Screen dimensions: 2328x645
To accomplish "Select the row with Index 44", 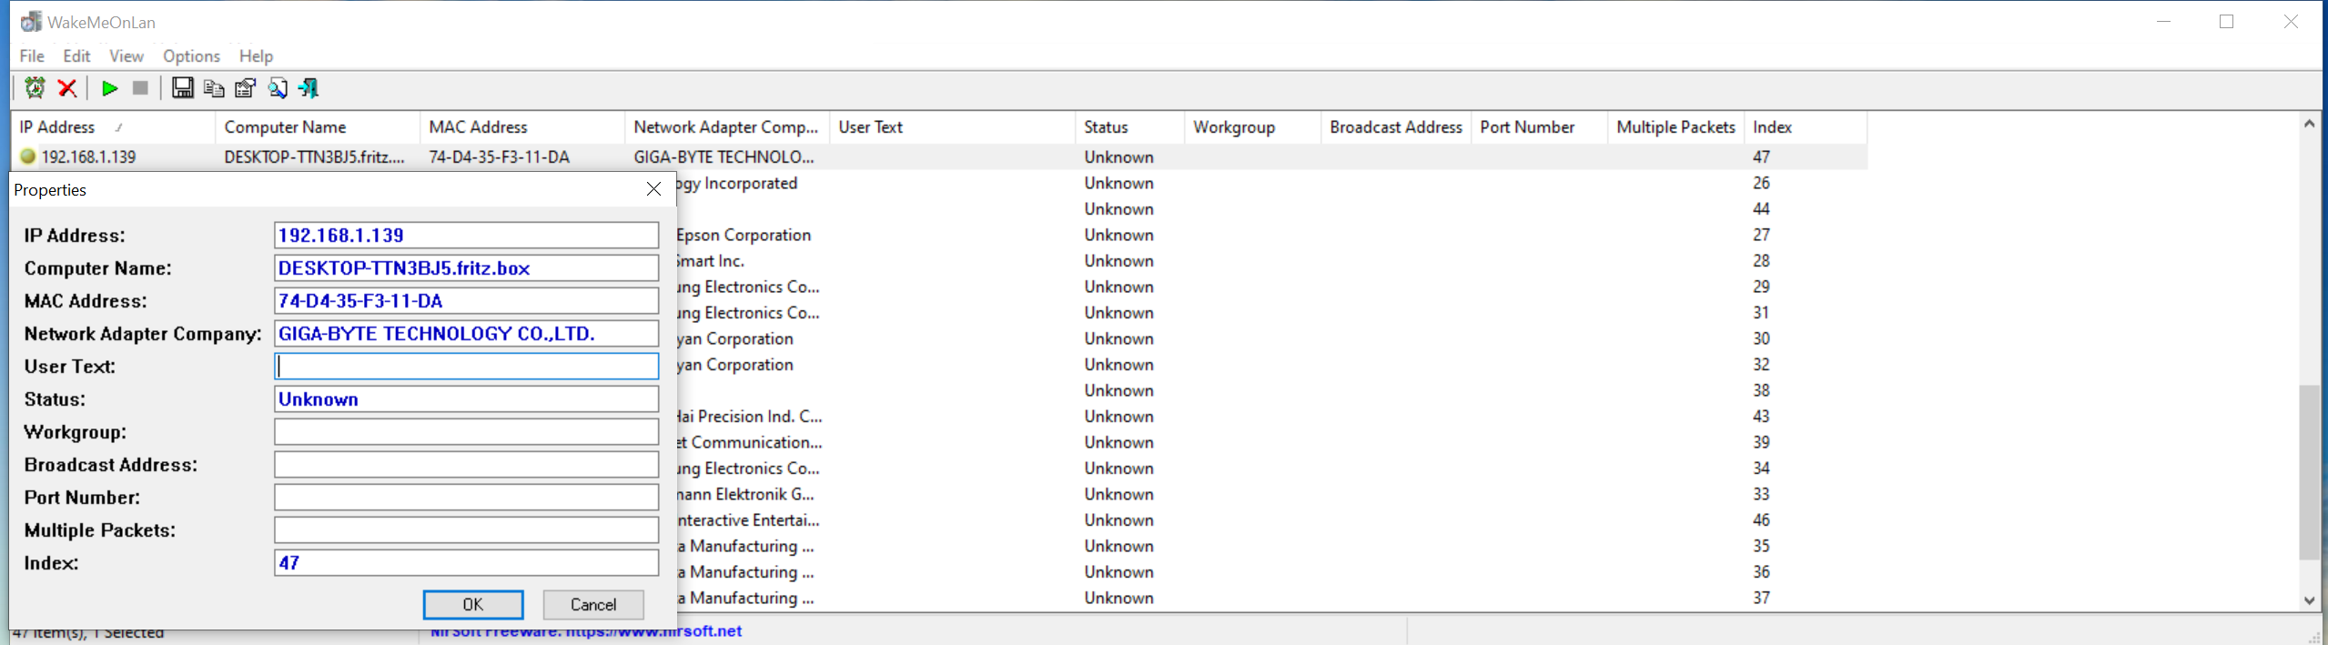I will [1271, 208].
